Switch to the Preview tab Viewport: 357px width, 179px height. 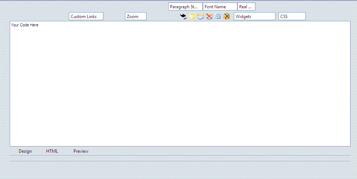point(81,151)
